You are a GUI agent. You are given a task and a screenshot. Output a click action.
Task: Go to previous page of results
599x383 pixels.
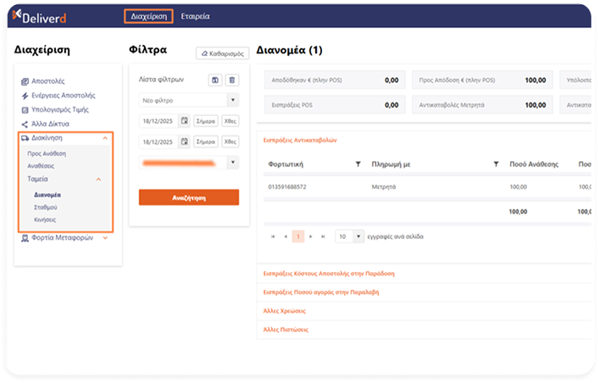(286, 236)
